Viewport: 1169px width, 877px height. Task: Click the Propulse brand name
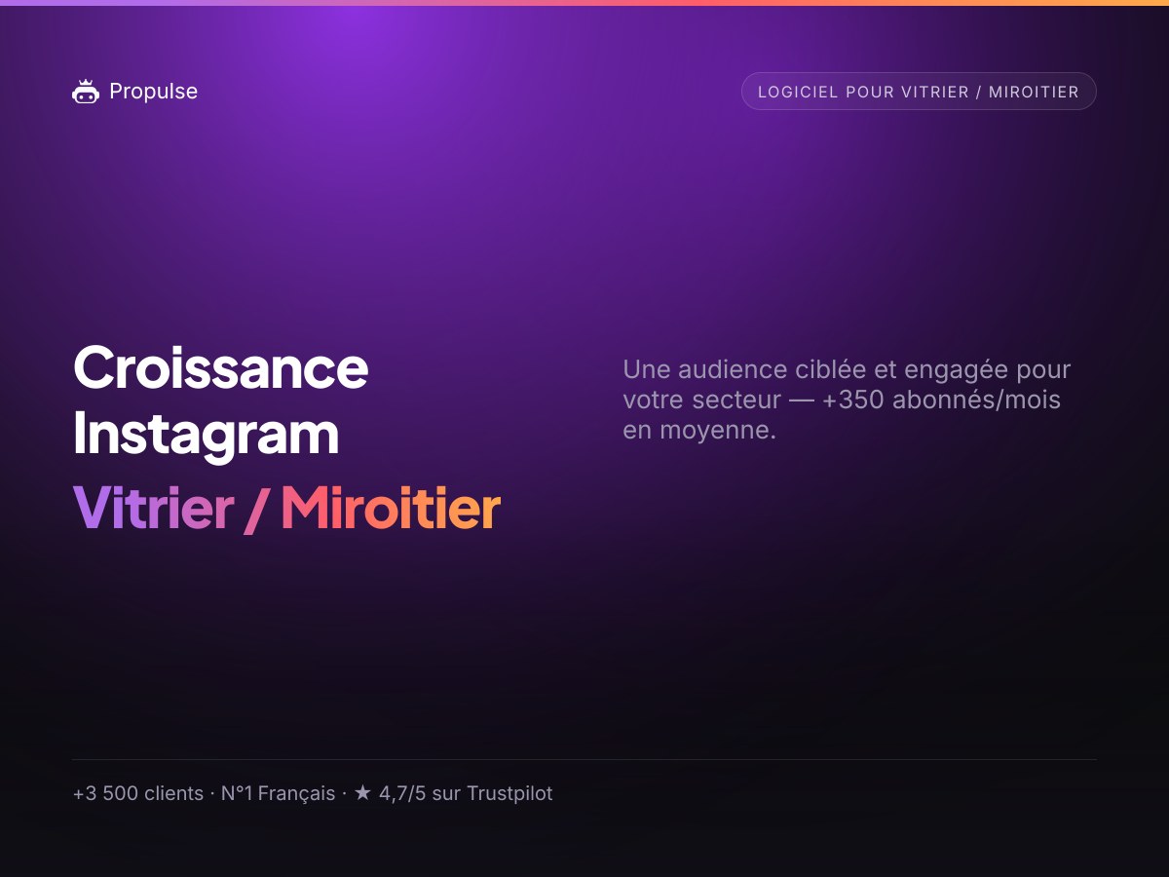(x=153, y=92)
